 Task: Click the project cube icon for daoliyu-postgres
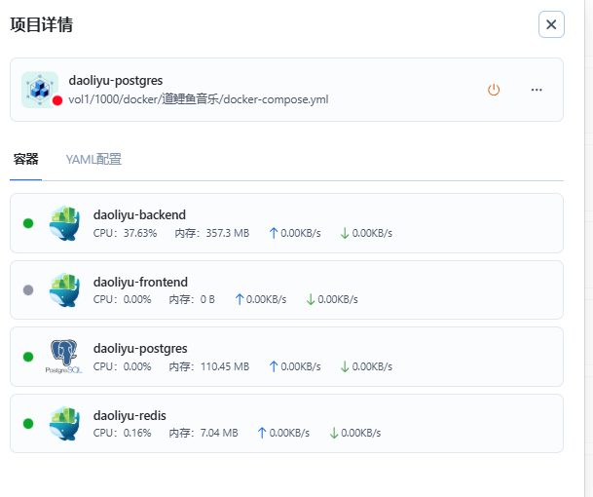40,90
